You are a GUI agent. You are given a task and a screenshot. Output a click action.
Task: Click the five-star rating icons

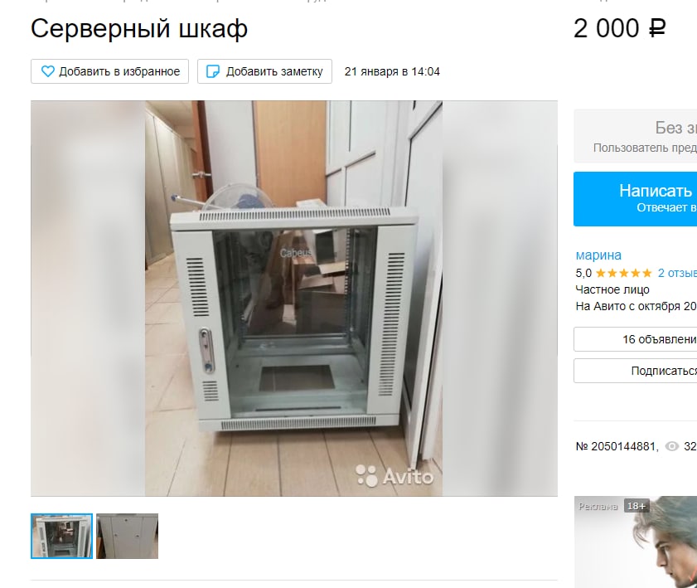623,273
